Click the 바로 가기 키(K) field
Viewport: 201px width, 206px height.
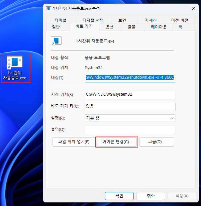130,107
